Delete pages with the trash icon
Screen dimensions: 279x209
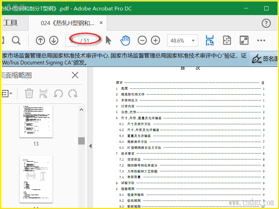tap(29, 93)
